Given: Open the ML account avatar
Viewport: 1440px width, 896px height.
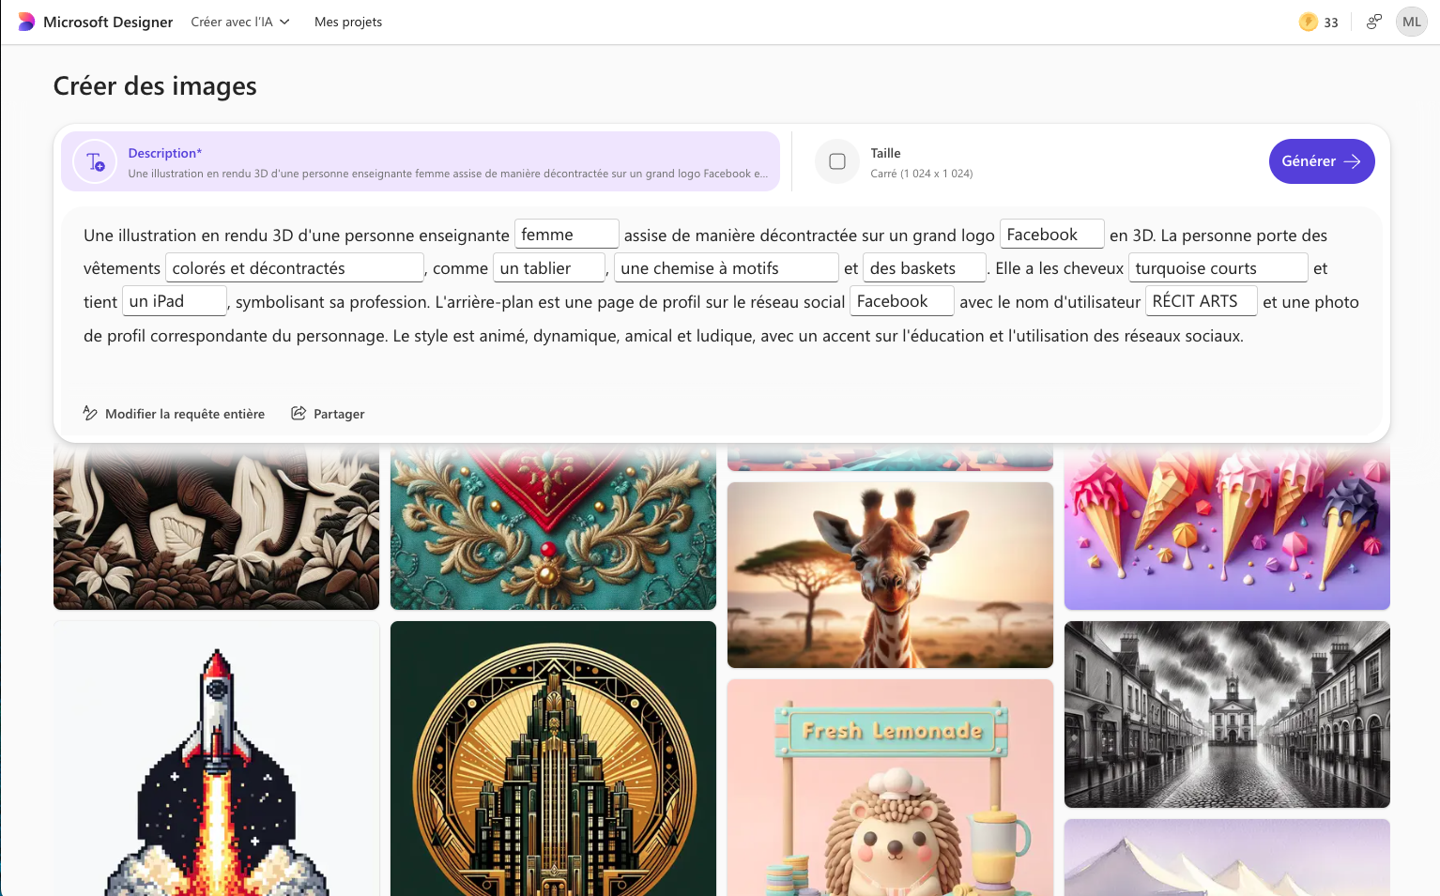Looking at the screenshot, I should coord(1412,22).
